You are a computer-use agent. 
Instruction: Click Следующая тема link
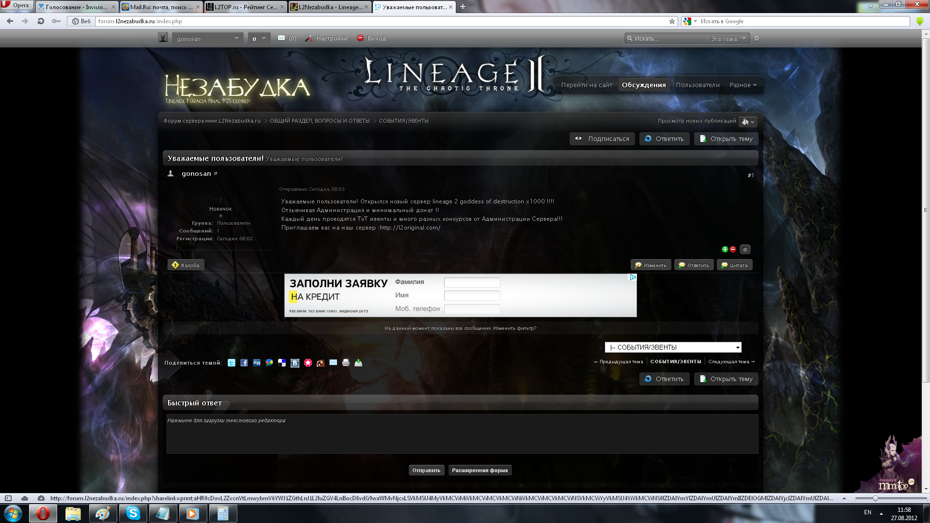(x=731, y=362)
